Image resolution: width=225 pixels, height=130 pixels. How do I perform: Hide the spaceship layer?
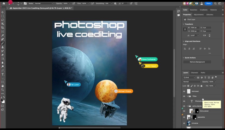184,117
